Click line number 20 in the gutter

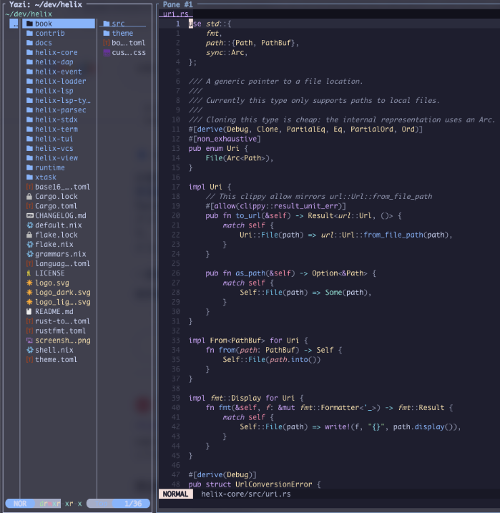[x=176, y=215]
